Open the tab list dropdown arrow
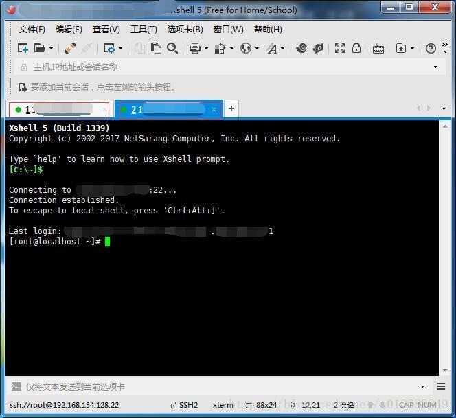Viewport: 456px width, 418px height. click(444, 108)
